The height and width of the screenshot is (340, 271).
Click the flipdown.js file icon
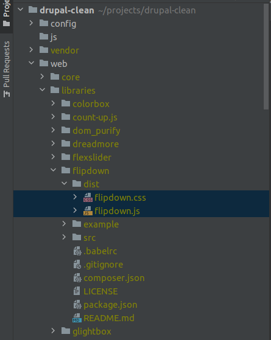88,211
